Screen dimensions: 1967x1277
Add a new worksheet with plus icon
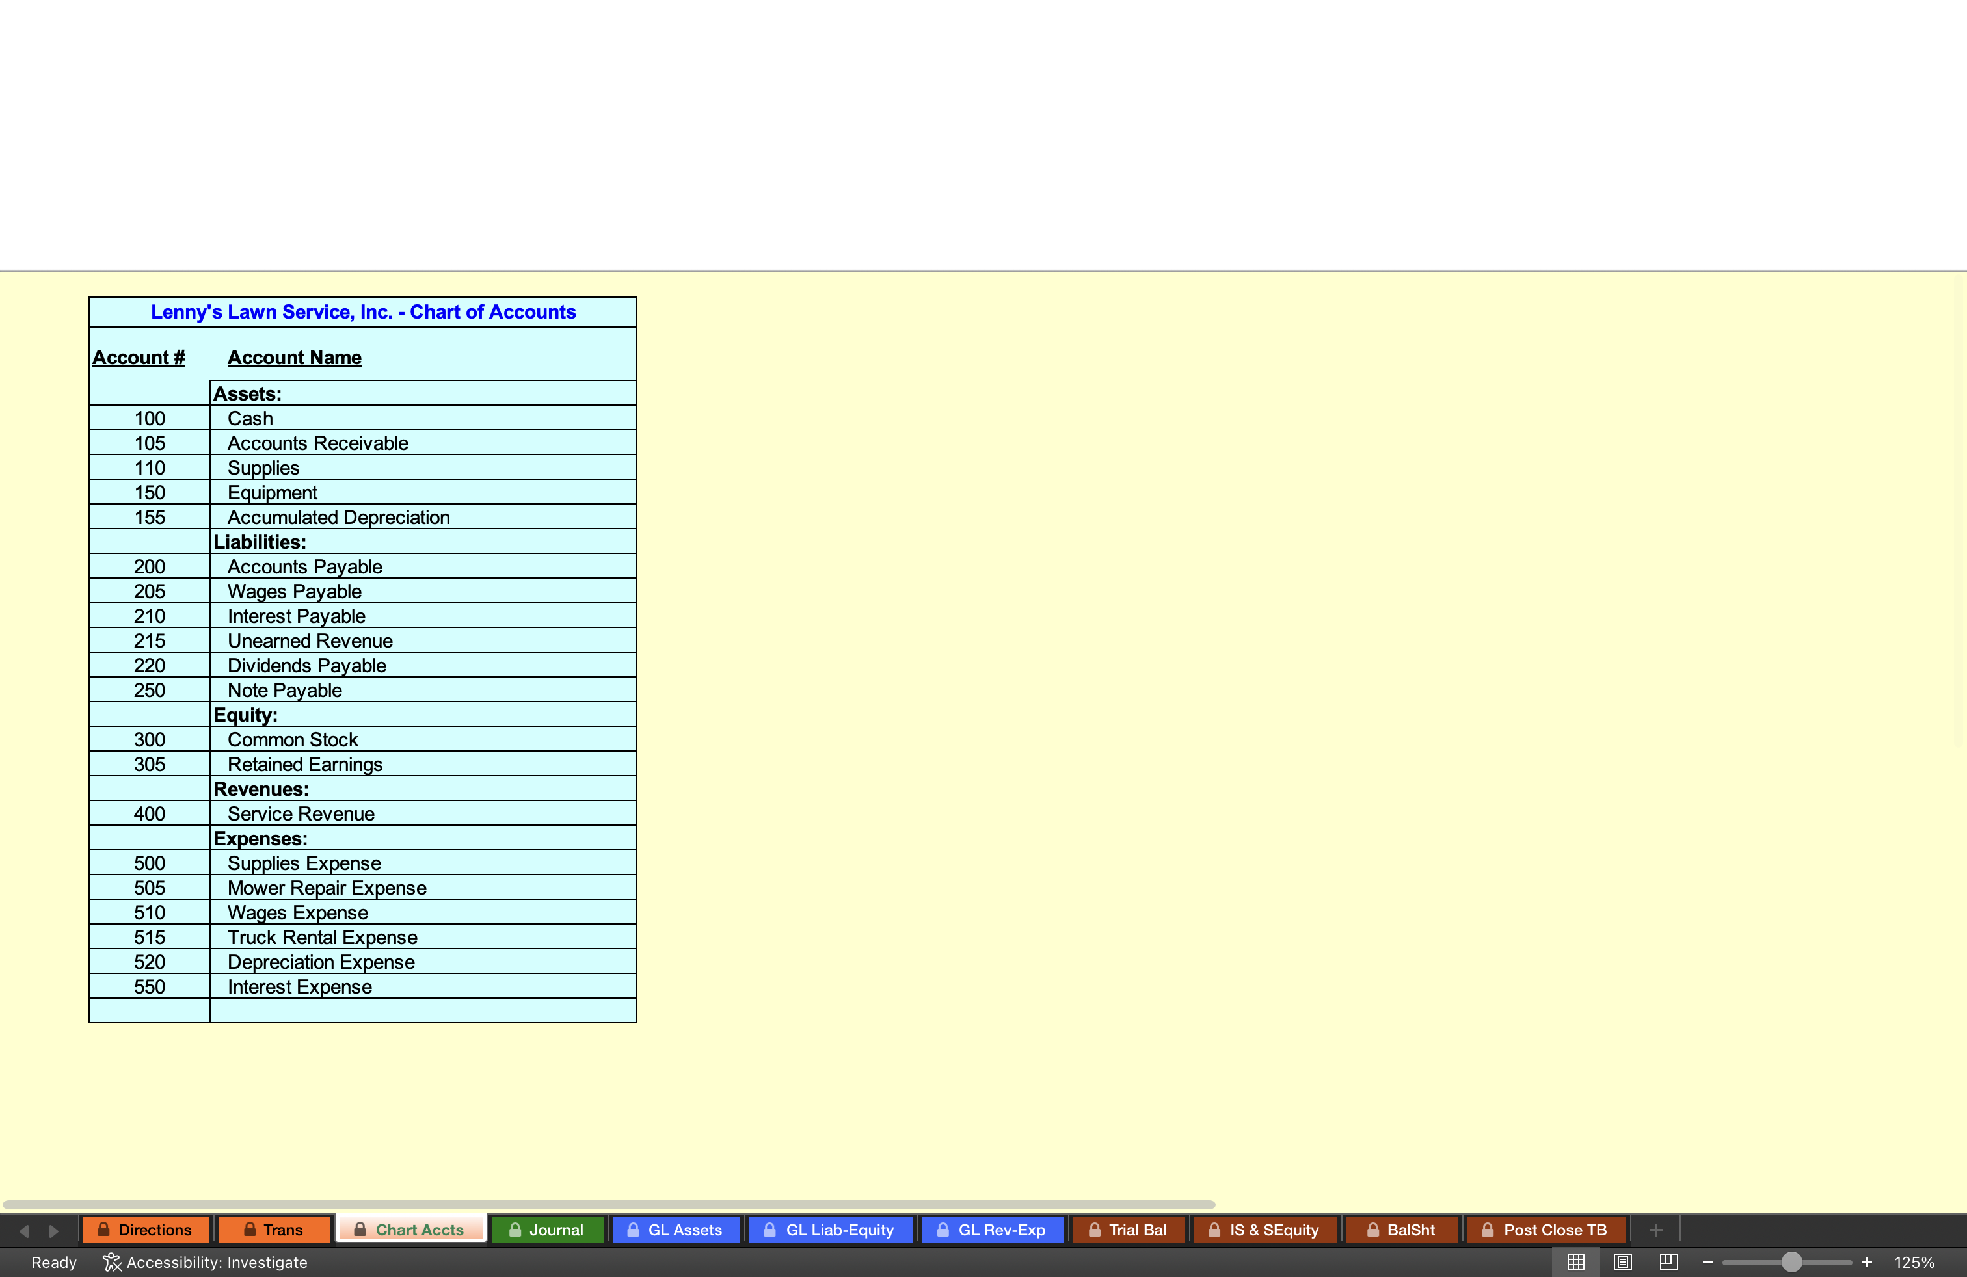click(x=1655, y=1230)
